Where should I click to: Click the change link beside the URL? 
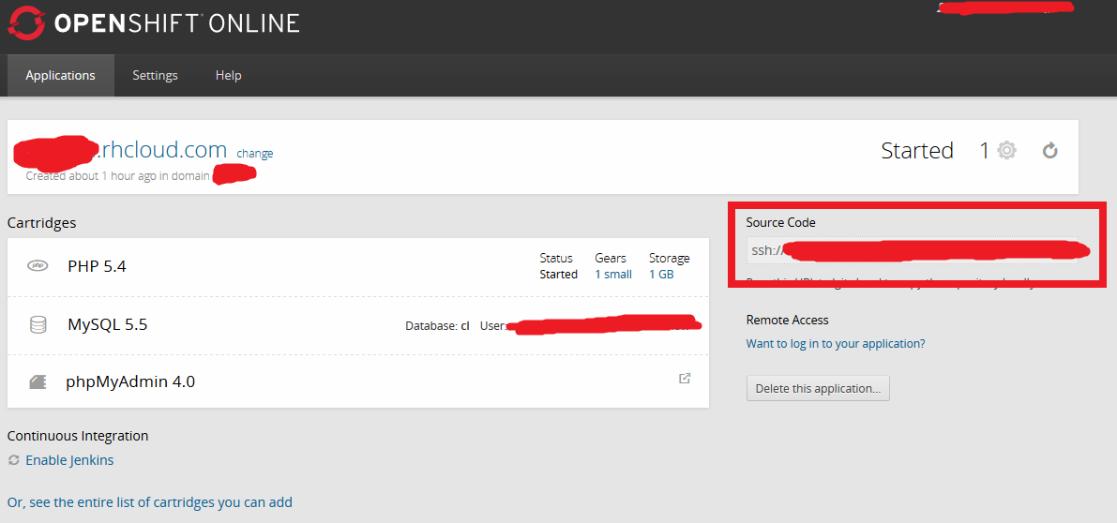coord(255,153)
